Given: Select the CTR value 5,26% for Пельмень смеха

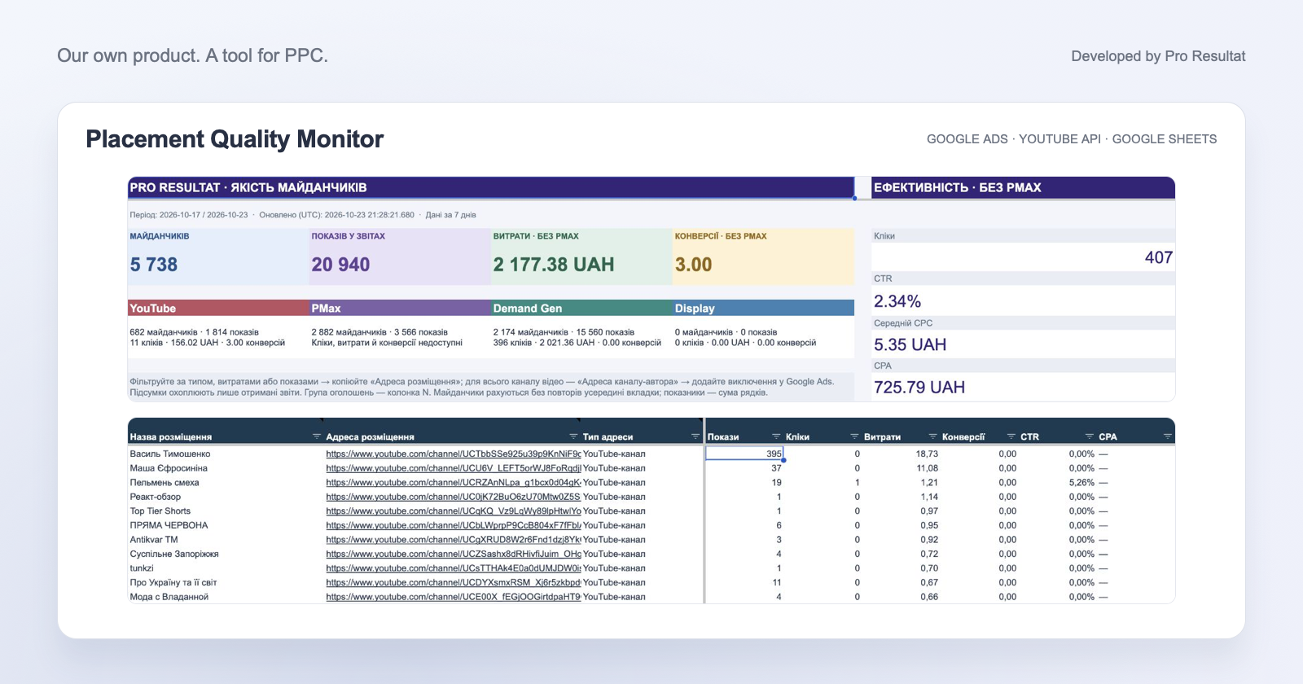Looking at the screenshot, I should pyautogui.click(x=1081, y=483).
